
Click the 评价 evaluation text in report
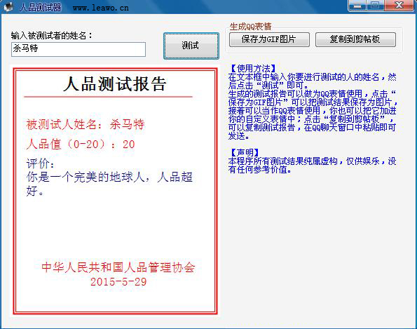(x=109, y=177)
